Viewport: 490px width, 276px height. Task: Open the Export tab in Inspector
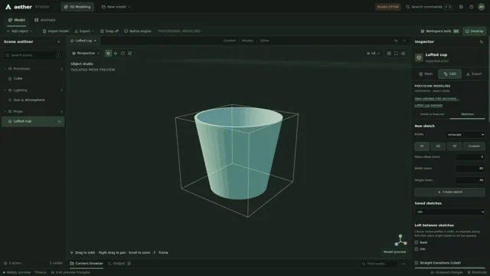point(474,74)
